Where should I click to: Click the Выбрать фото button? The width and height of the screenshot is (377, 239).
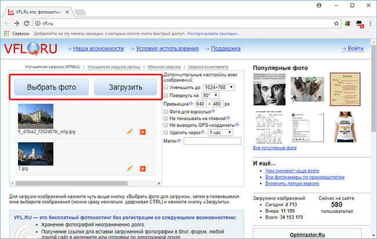pyautogui.click(x=52, y=87)
